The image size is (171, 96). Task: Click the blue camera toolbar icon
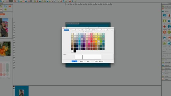(40, 1)
